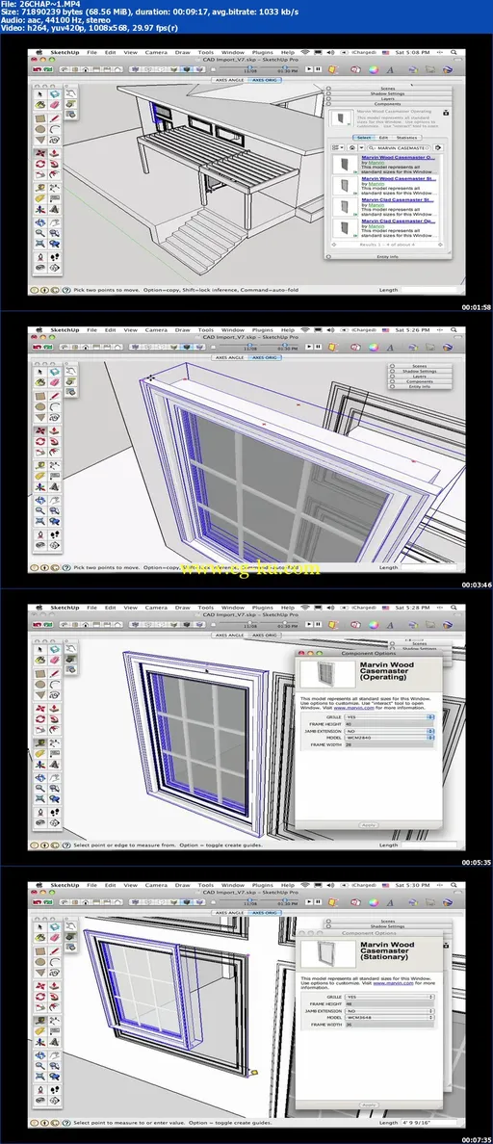
Task: Follow www.marvin.com link in the 00:05:35 frame
Action: tap(353, 708)
